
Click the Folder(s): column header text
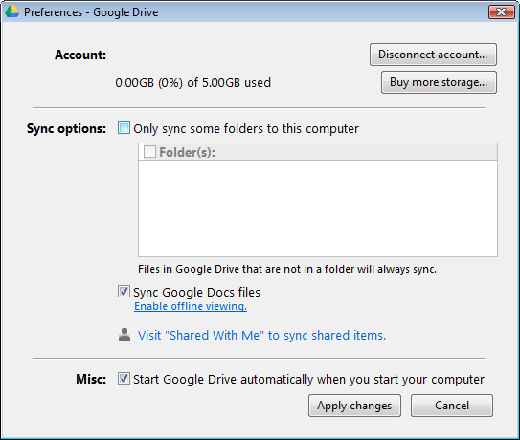(188, 152)
